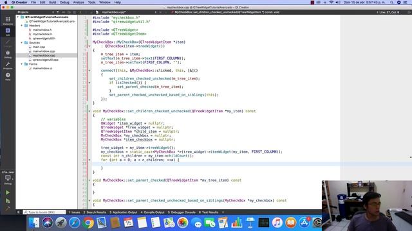Open mainwindow.ui in the project tree
Image resolution: width=412 pixels, height=231 pixels.
(x=42, y=69)
